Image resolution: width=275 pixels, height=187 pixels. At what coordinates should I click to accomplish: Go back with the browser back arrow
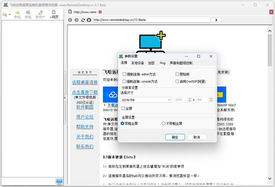coord(70,20)
